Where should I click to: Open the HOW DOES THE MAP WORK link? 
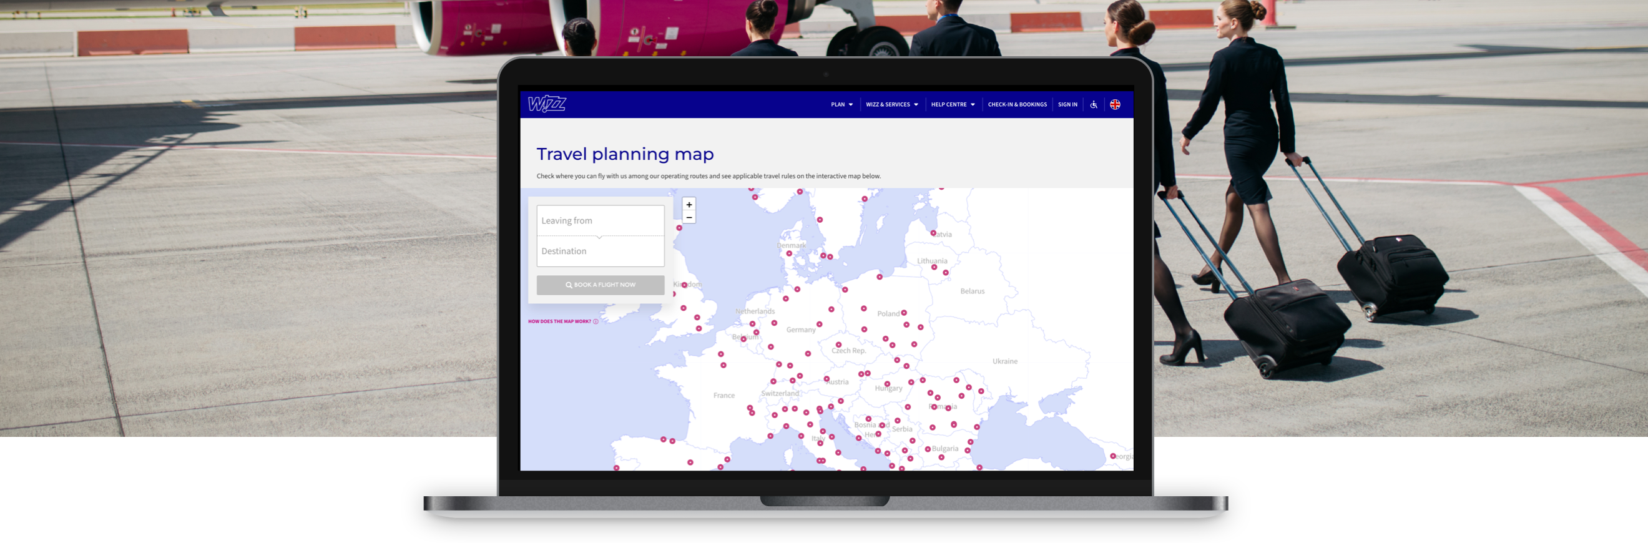coord(559,321)
